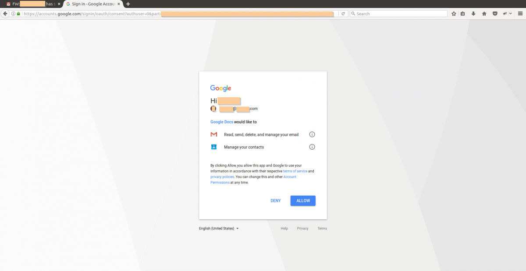Screen dimensions: 526x271
Task: Close the Sign in - Google Accounts tab
Action: click(119, 4)
